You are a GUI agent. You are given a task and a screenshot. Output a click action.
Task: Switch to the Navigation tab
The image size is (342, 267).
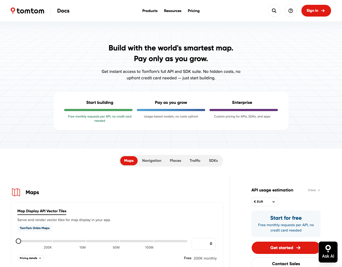tap(152, 161)
